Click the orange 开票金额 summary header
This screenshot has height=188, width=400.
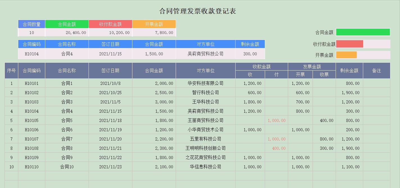coord(154,24)
